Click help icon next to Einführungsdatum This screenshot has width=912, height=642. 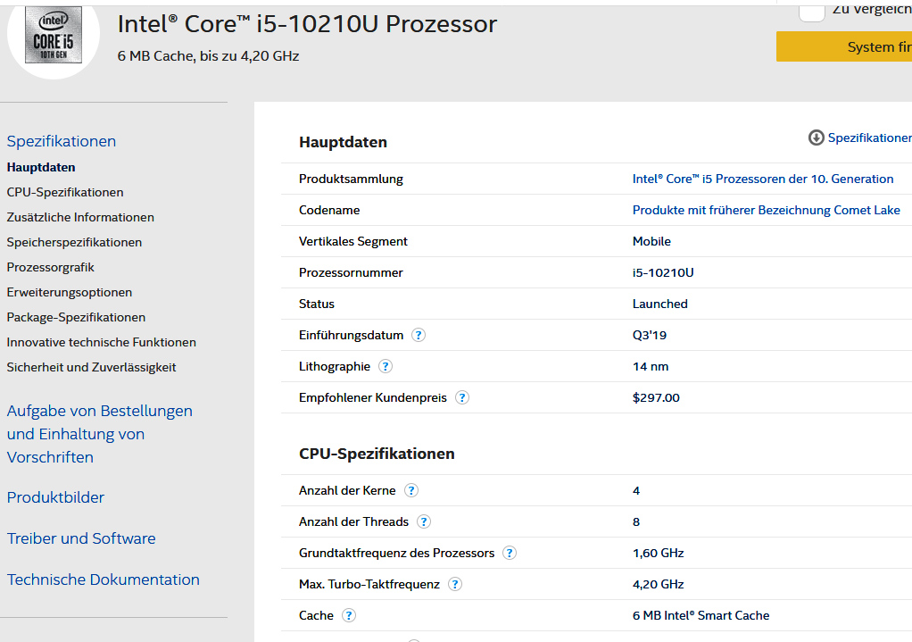[x=419, y=335]
